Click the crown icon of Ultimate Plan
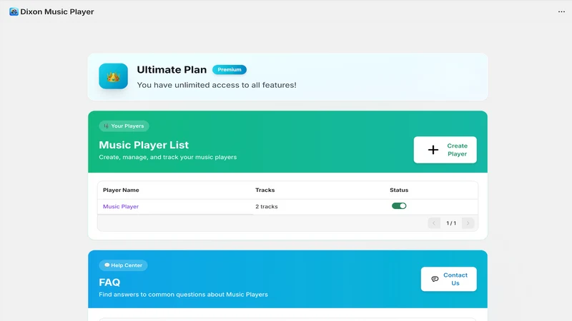 [114, 76]
